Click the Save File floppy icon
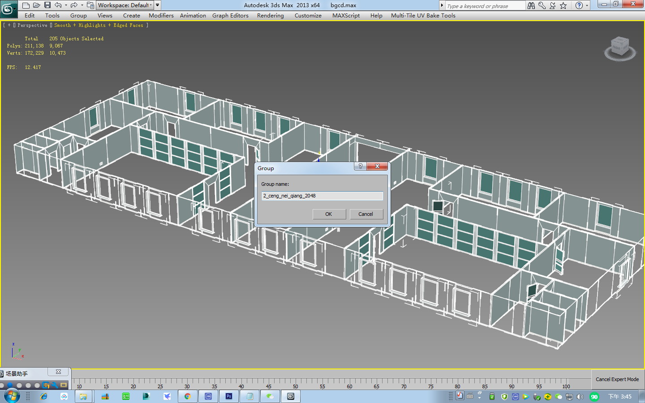 click(x=47, y=5)
